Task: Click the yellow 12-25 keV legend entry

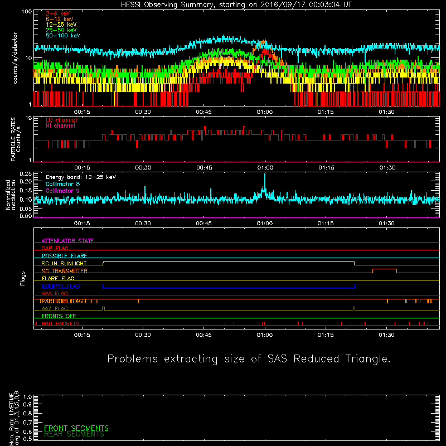Action: click(61, 25)
